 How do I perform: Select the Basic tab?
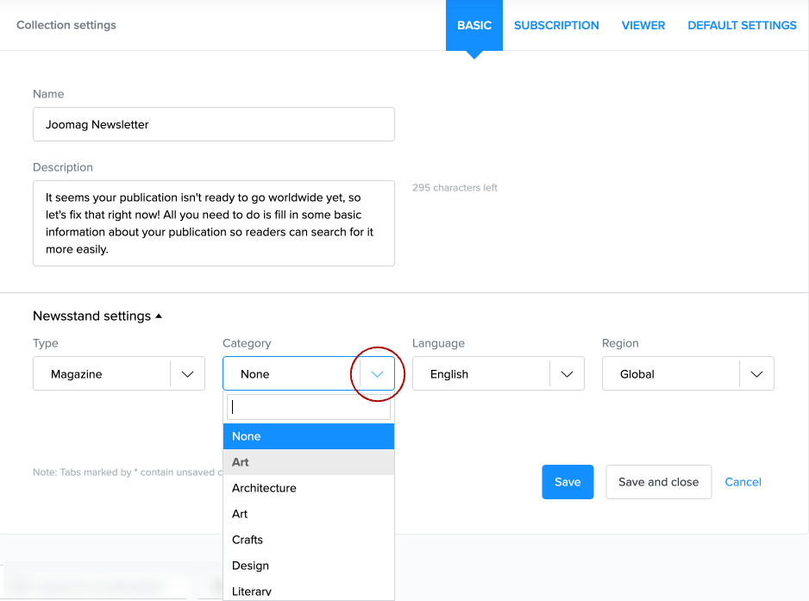point(474,26)
